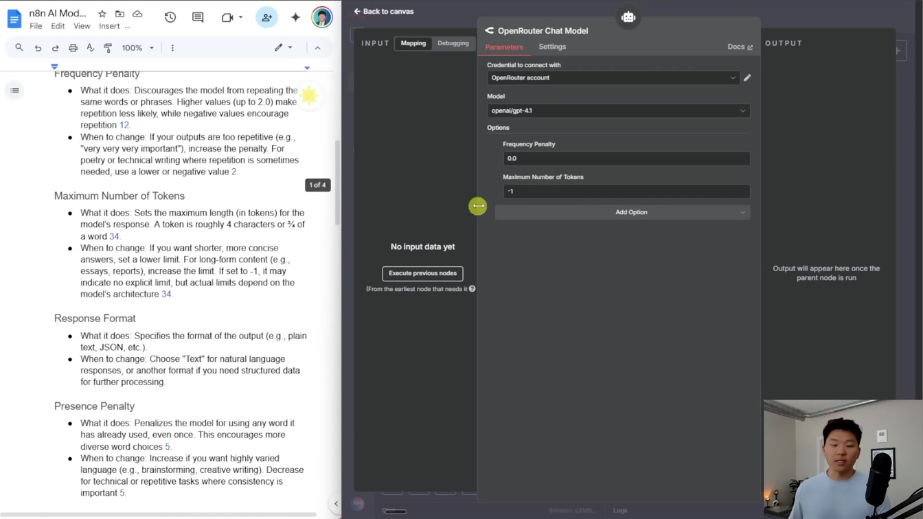Screen dimensions: 923x519
Task: Open the editing mode pencil dropdown
Action: pos(284,48)
